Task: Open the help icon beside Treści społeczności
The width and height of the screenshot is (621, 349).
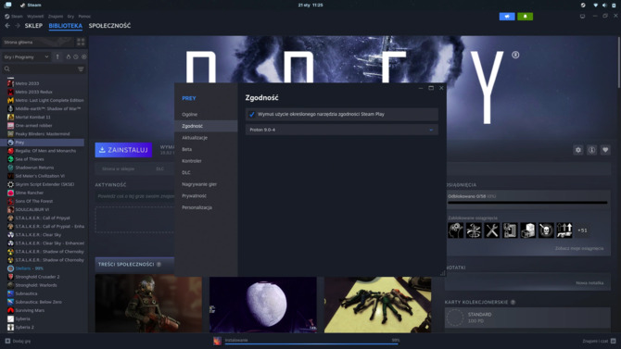Action: [158, 265]
